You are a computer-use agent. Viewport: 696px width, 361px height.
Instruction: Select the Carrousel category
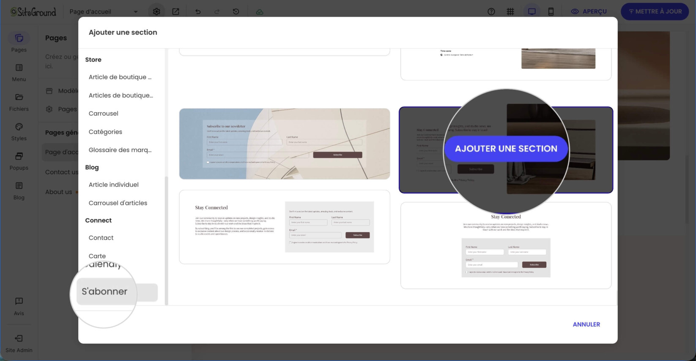coord(104,114)
